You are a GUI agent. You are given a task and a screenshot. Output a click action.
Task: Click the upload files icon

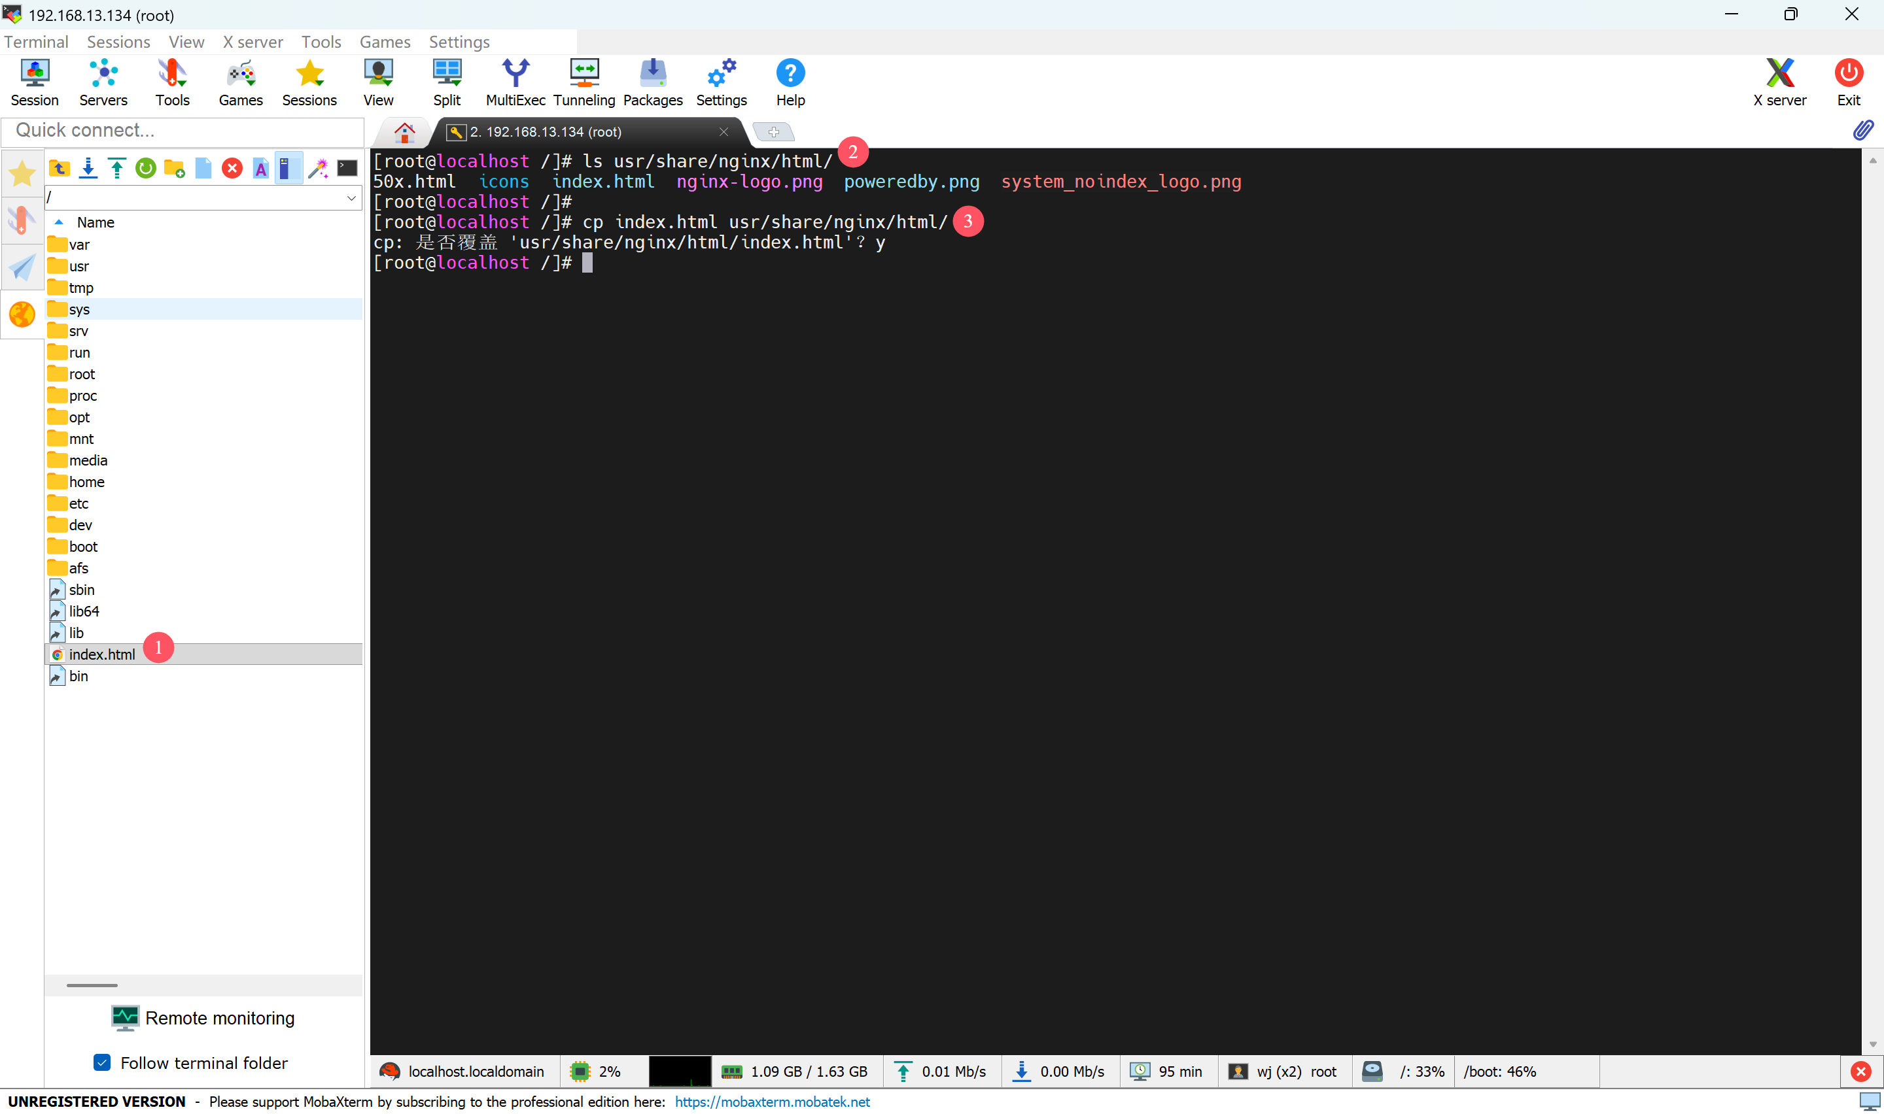pos(116,168)
